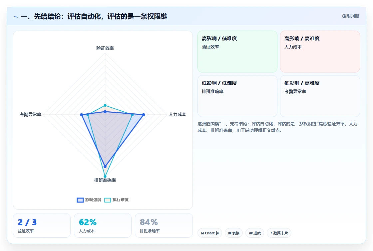Click the teal data point at 排班准确率 bottom
Image resolution: width=373 pixels, height=251 pixels.
tap(105, 177)
